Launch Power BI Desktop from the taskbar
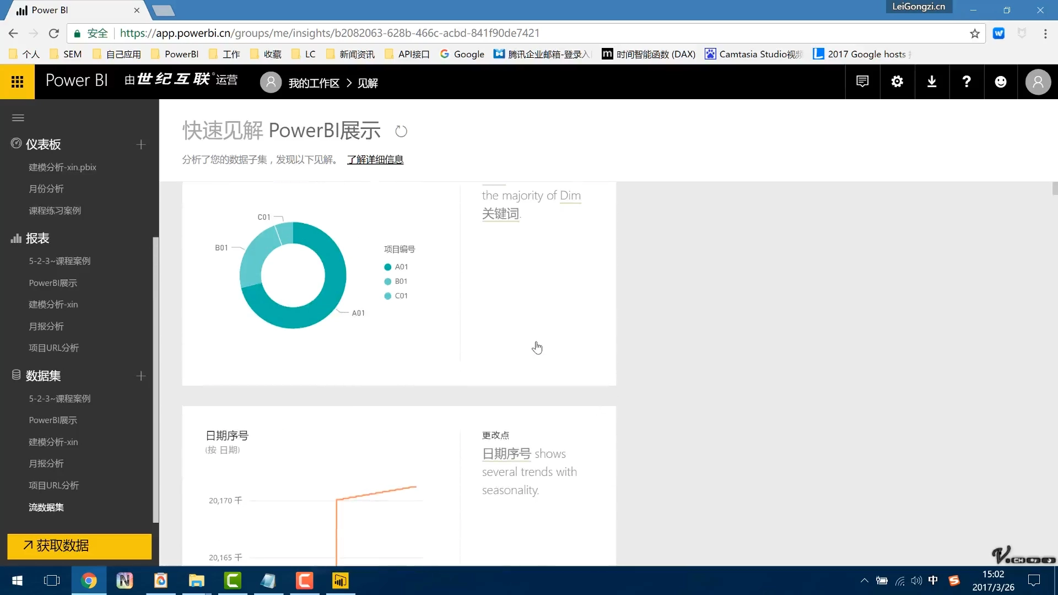The height and width of the screenshot is (595, 1058). 340,580
